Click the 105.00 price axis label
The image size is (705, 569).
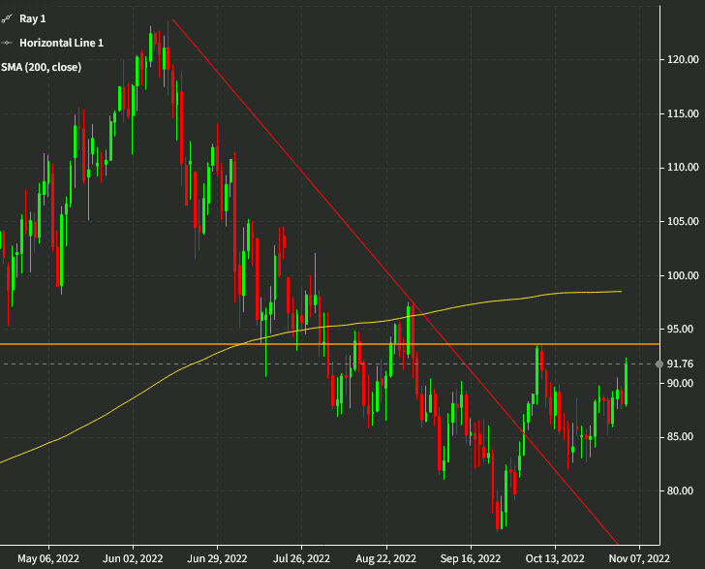pyautogui.click(x=683, y=221)
